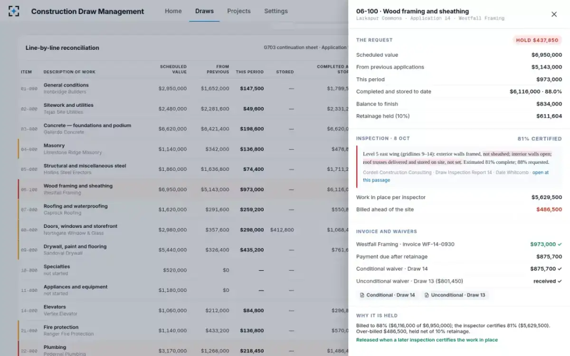Image resolution: width=570 pixels, height=356 pixels.
Task: Select the Fire protection row
Action: pyautogui.click(x=183, y=330)
